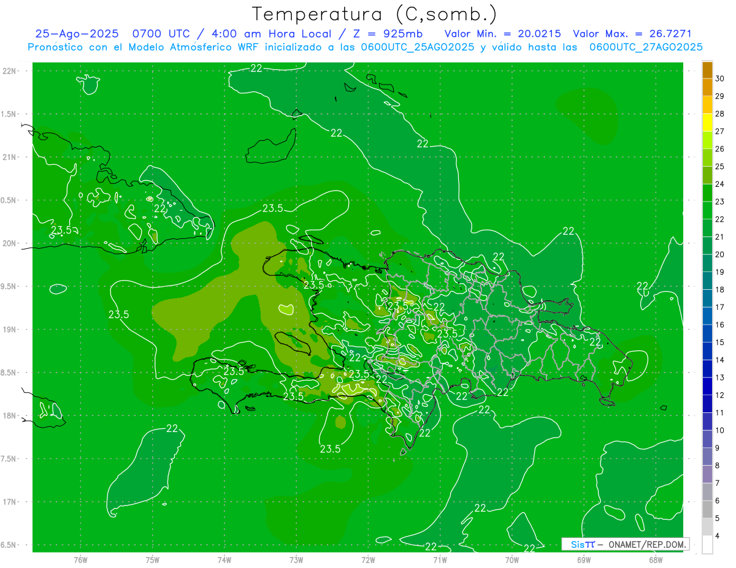Click the '7.5N' latitude axis label
The height and width of the screenshot is (568, 736).
(x=9, y=459)
